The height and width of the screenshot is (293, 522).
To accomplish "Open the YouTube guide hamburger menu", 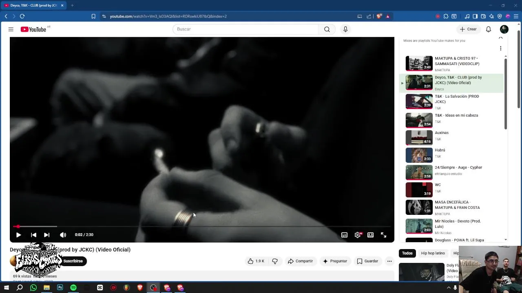I will (11, 29).
